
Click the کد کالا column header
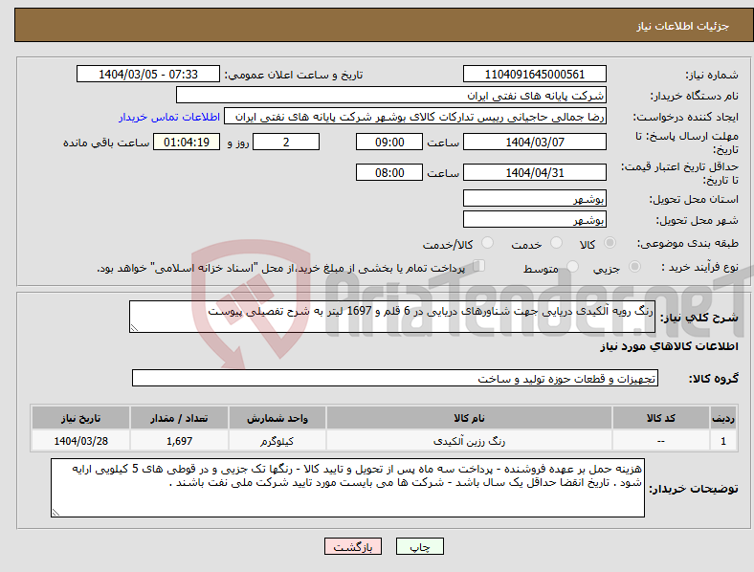pyautogui.click(x=661, y=418)
